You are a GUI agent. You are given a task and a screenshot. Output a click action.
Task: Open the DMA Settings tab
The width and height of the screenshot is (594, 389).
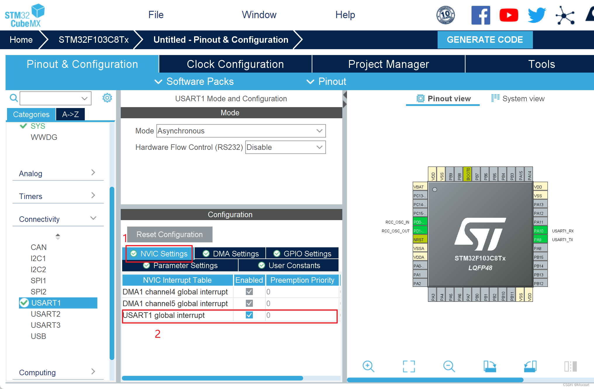coord(230,253)
